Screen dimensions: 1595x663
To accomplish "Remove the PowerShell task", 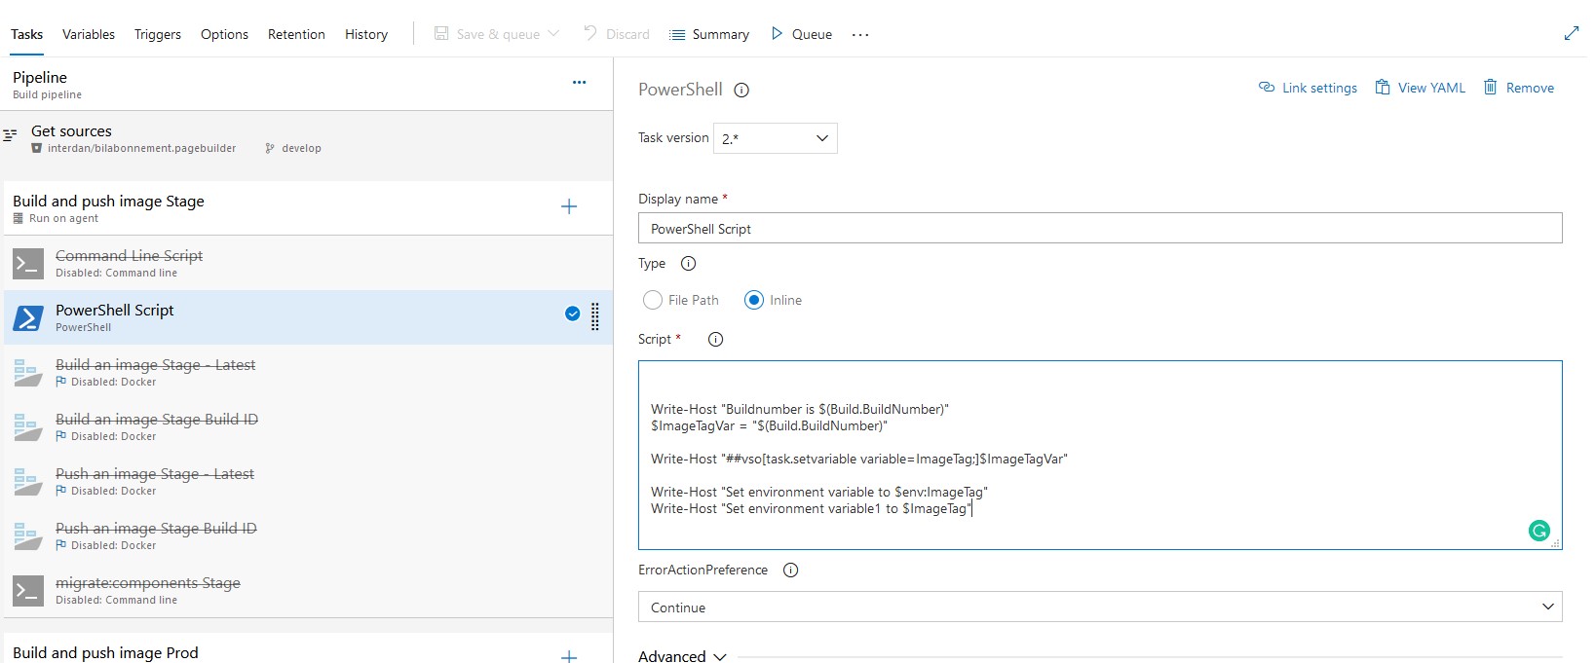I will point(1518,88).
